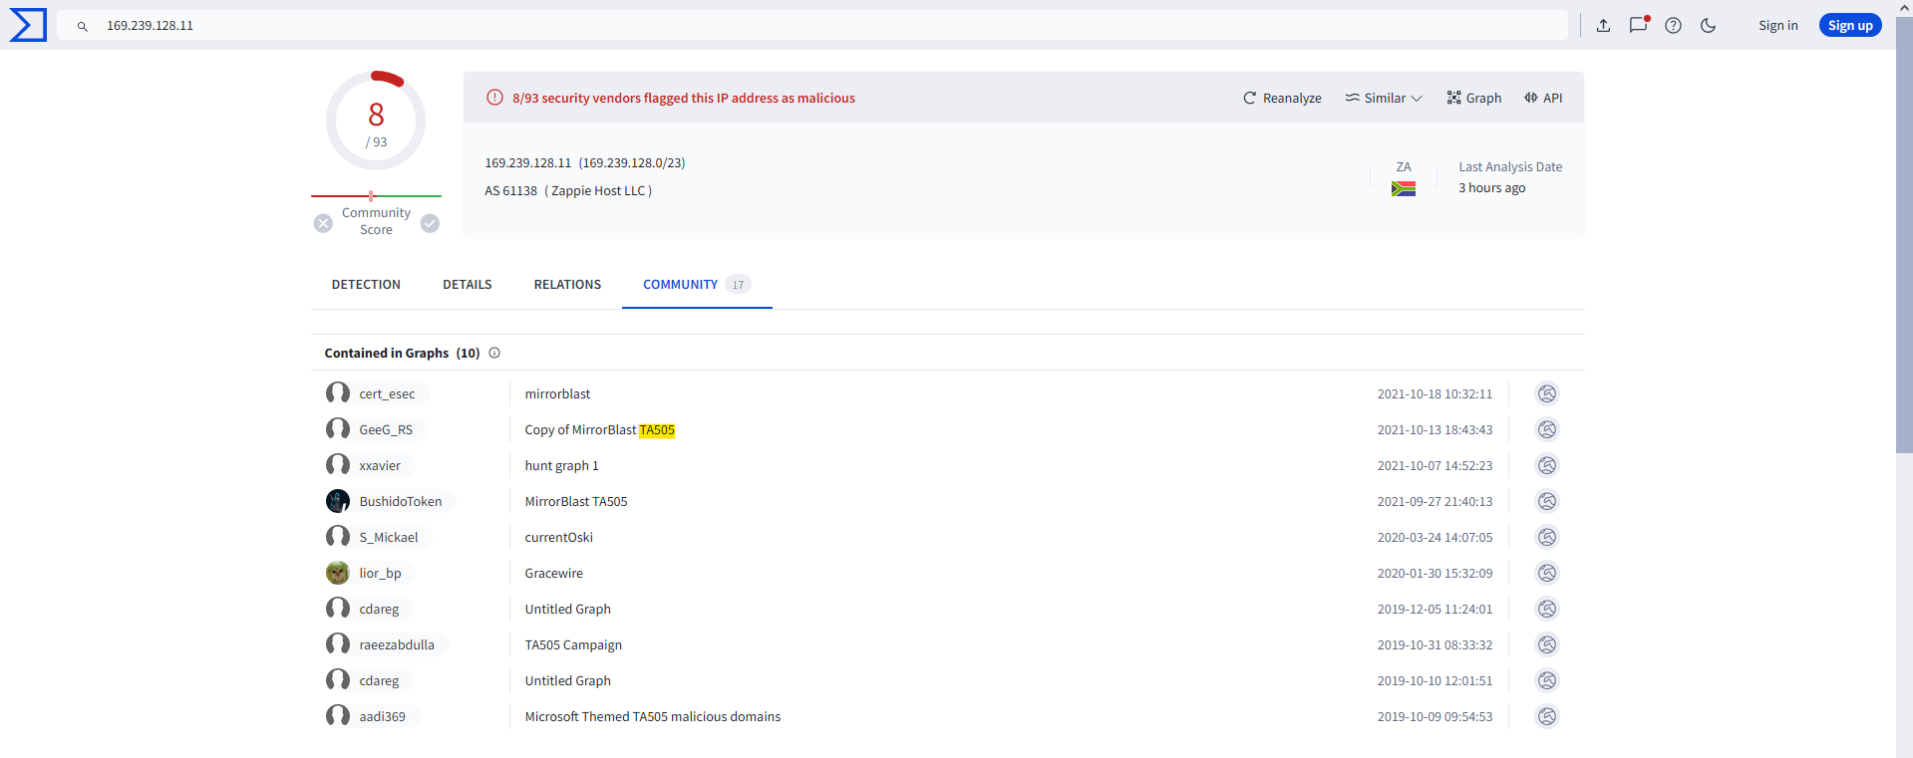The height and width of the screenshot is (758, 1913).
Task: Open the cert_esec user profile
Action: (x=376, y=393)
